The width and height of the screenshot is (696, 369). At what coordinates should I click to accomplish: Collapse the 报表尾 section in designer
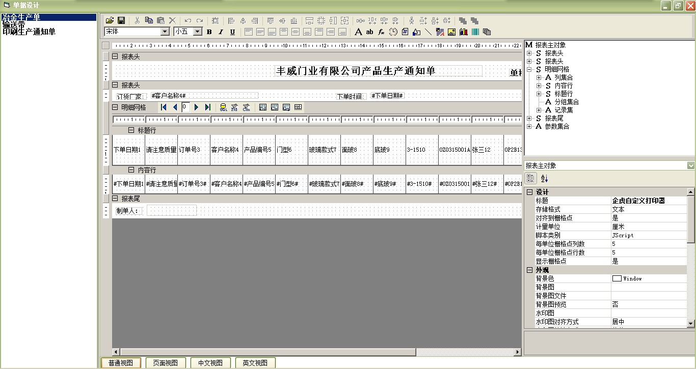tap(115, 198)
